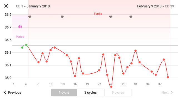The height and width of the screenshot is (100, 178).
Task: Tap the heart icon near day 25
Action: (111, 17)
